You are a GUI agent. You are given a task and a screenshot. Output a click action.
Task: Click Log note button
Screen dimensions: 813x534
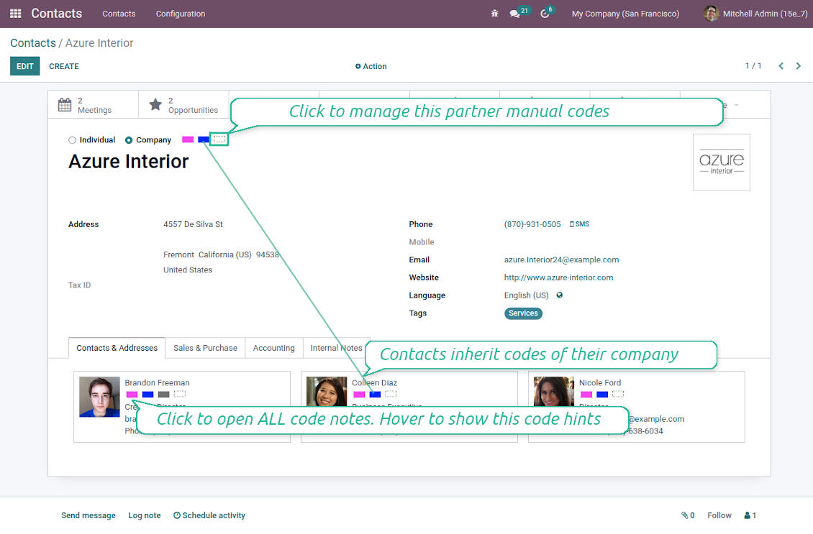tap(145, 515)
